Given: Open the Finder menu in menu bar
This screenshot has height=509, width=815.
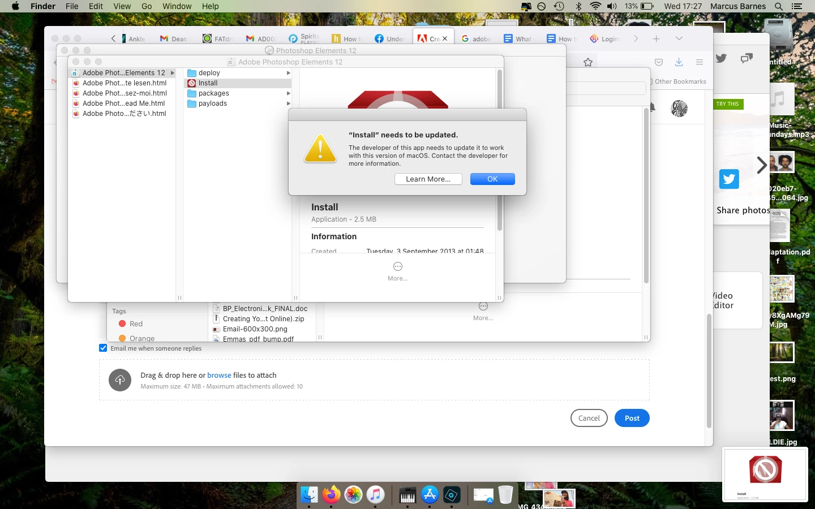Looking at the screenshot, I should (43, 6).
